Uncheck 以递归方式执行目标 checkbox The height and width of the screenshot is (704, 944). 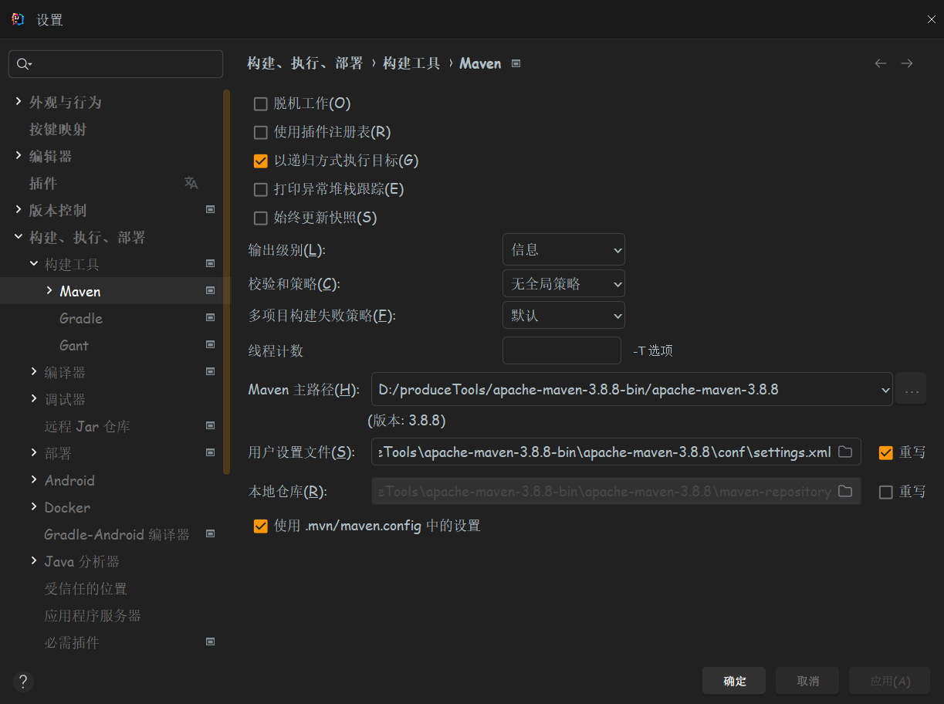point(261,161)
